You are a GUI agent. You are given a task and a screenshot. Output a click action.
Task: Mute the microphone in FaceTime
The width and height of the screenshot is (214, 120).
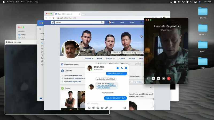(x=153, y=78)
